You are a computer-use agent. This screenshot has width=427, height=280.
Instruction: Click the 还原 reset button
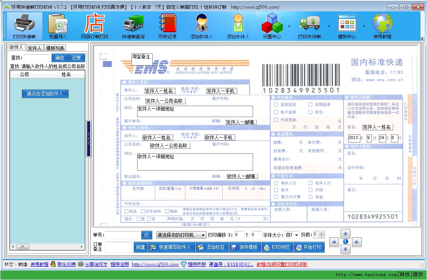tap(76, 58)
